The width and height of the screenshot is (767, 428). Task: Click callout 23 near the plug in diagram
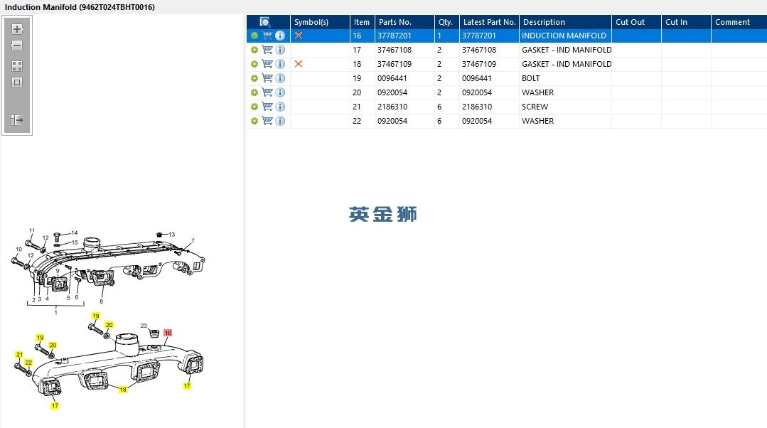(x=144, y=326)
